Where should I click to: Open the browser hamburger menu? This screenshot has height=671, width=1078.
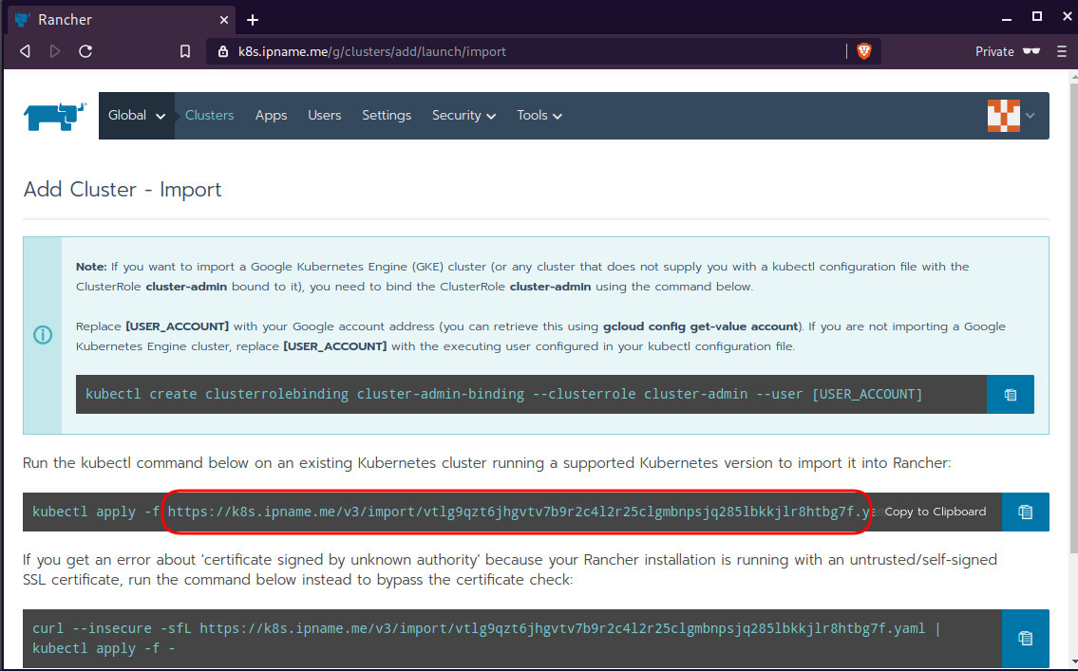(x=1061, y=51)
